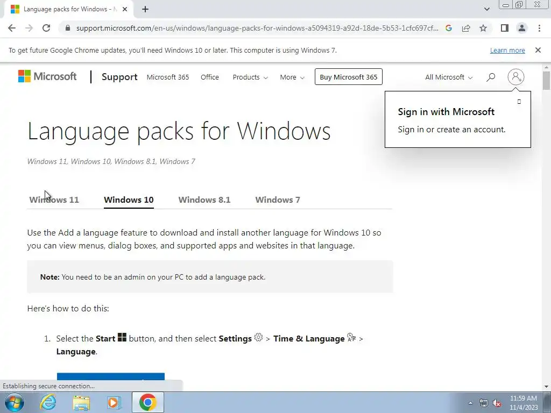Open the taskbar clock showing 11:59 AM
Viewport: 551px width, 413px height.
click(524, 403)
